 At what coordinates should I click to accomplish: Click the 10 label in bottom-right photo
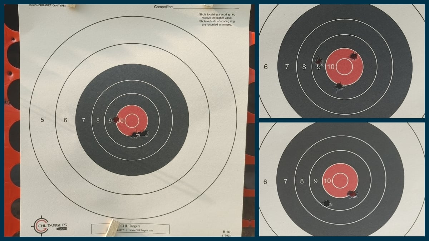327,181
